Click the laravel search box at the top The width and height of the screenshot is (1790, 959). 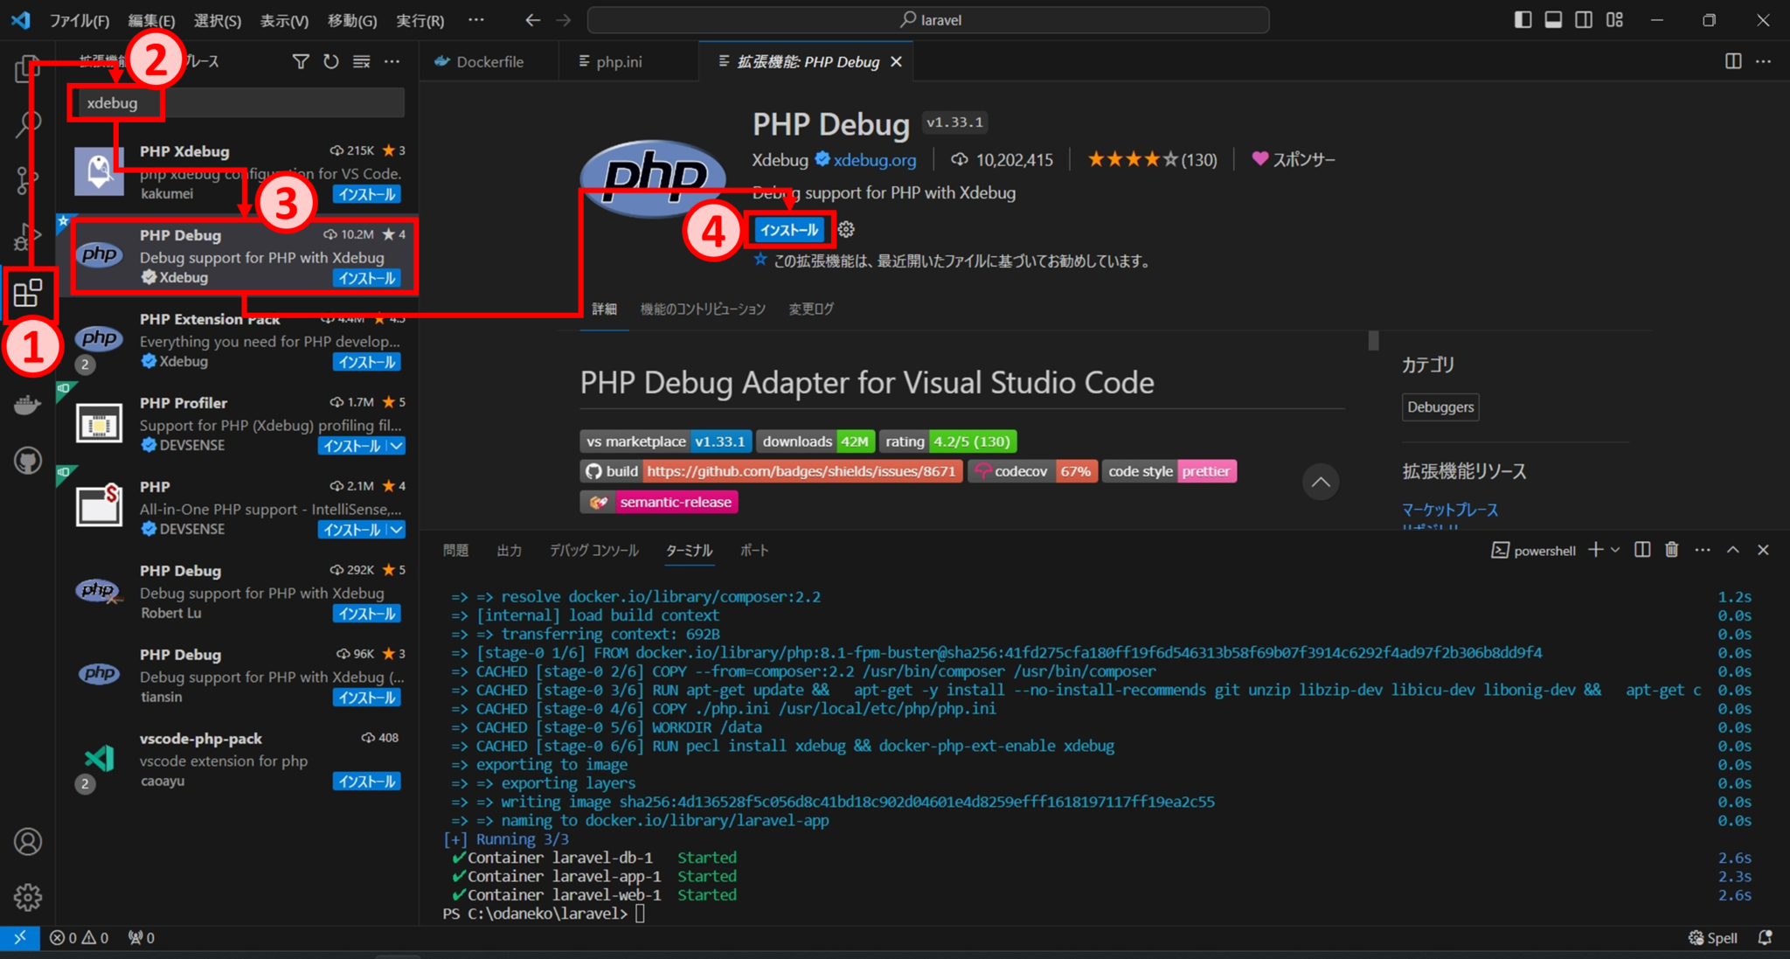pos(929,19)
